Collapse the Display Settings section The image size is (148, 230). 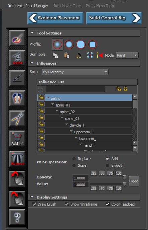(32, 197)
